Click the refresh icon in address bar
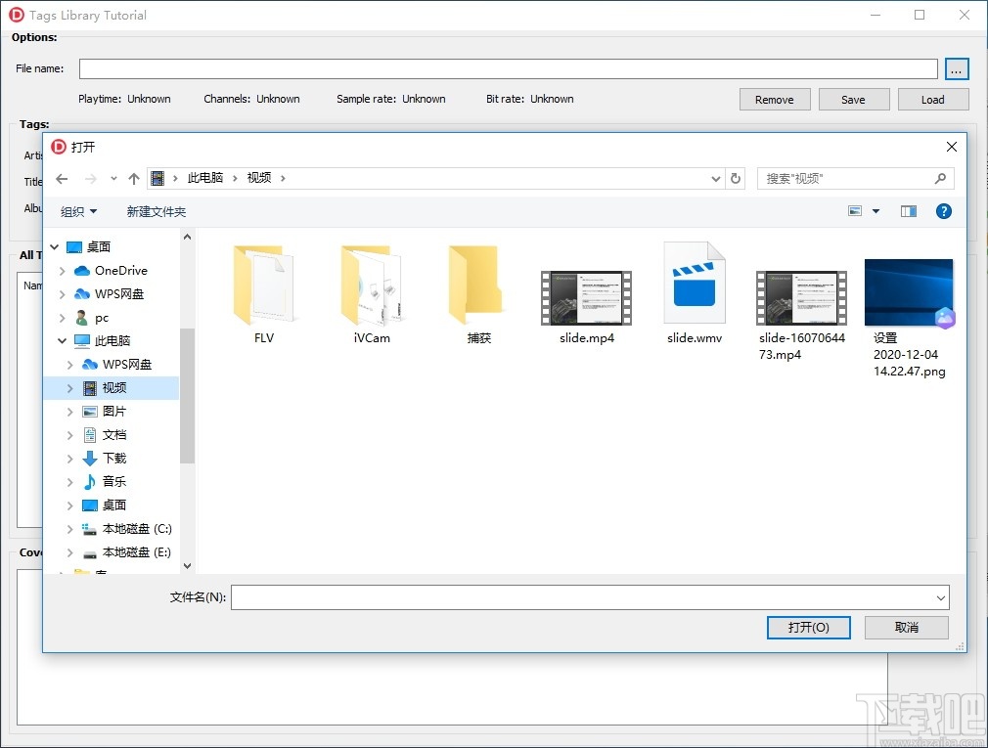The image size is (988, 748). coord(736,178)
